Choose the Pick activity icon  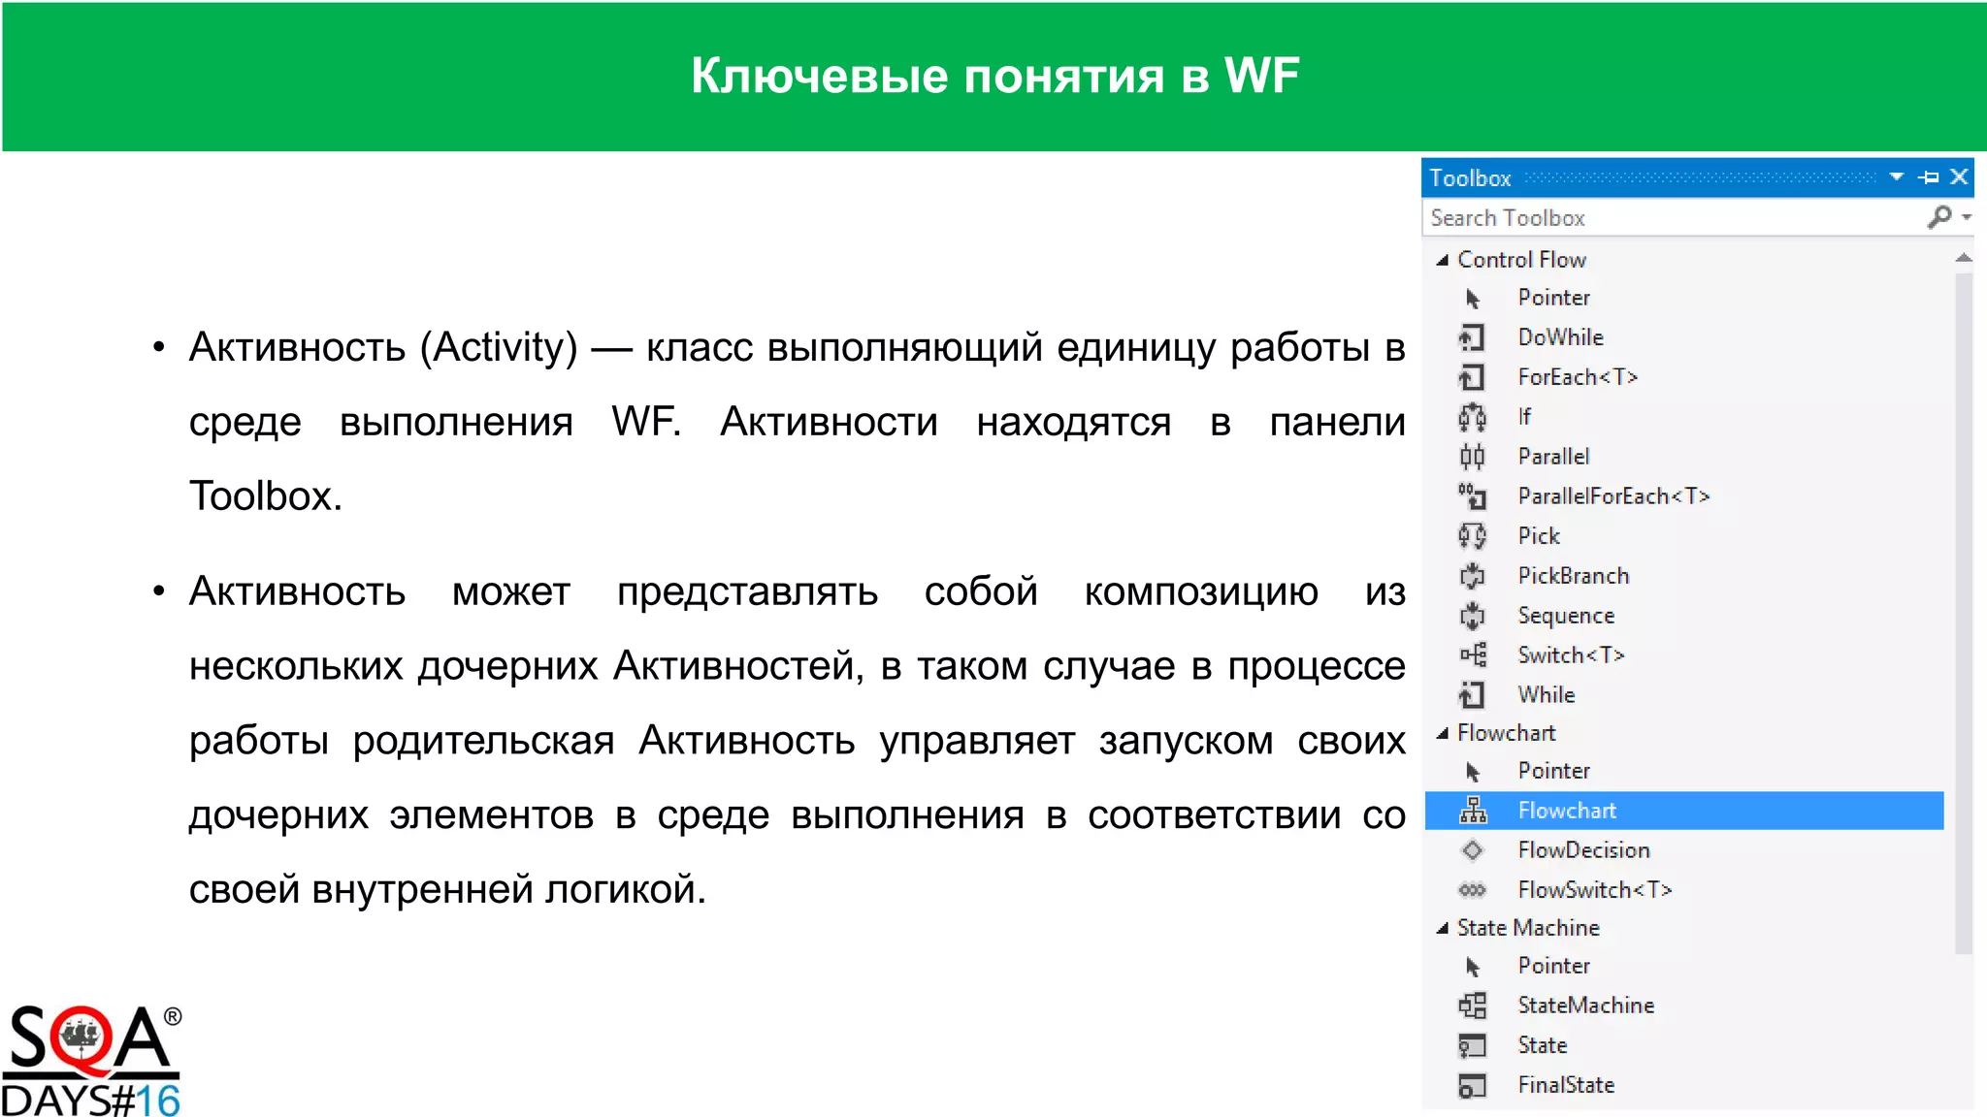(x=1472, y=536)
